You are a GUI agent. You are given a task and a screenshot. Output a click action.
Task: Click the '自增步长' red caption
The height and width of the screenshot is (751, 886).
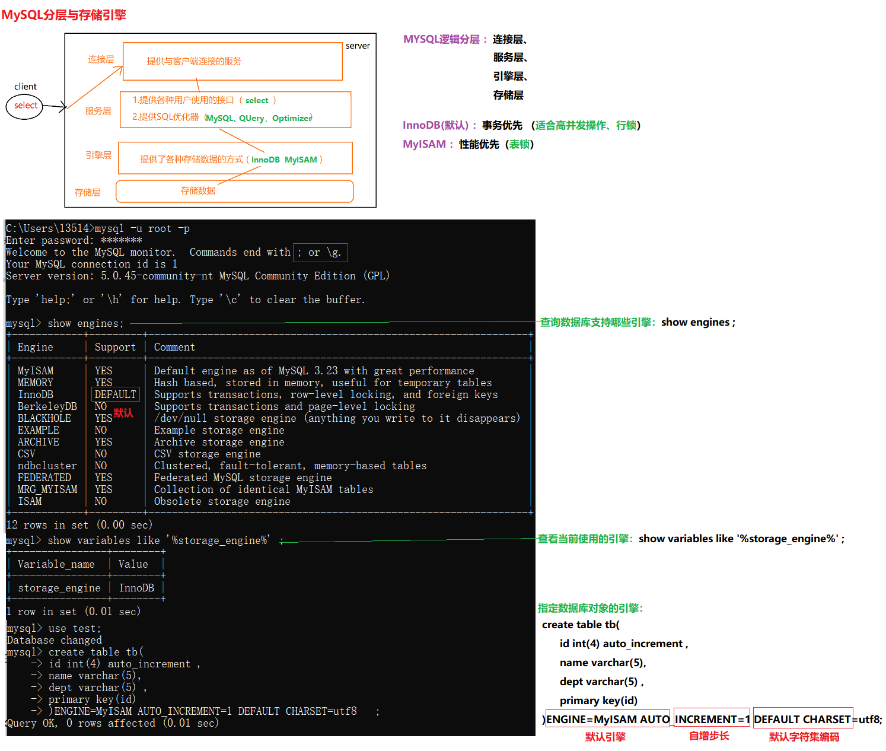click(709, 736)
